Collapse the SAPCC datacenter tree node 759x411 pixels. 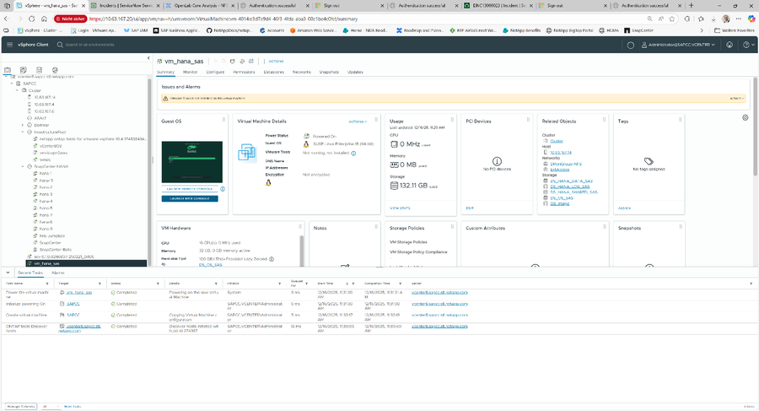click(x=12, y=84)
